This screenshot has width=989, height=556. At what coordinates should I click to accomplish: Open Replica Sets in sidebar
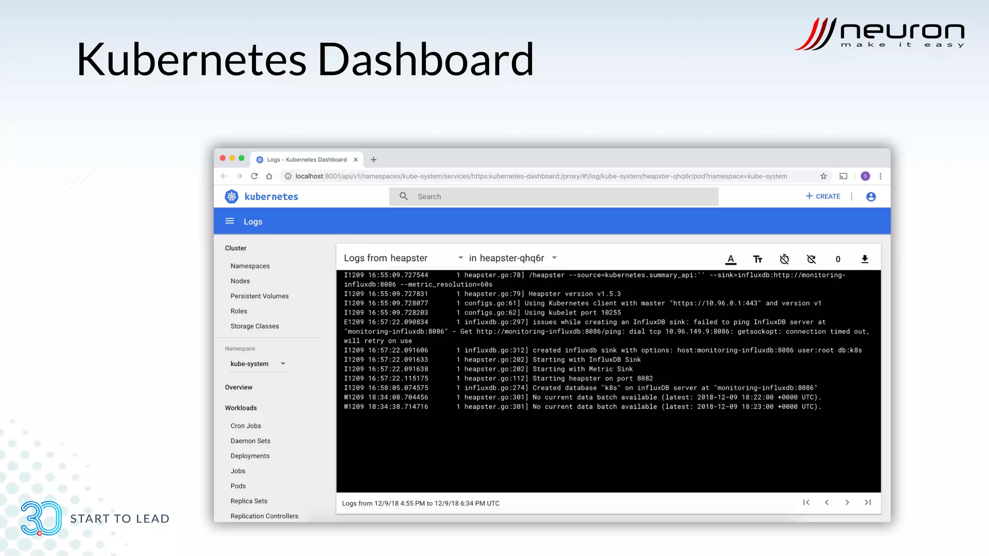pos(249,501)
